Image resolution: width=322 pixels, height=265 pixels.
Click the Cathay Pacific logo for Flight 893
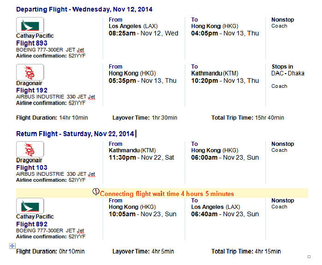click(30, 25)
